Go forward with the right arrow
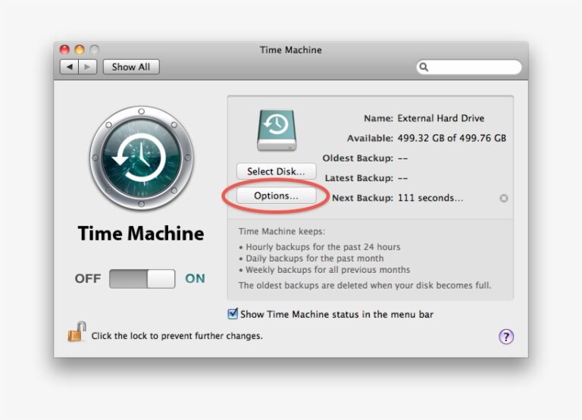582x420 pixels. tap(88, 67)
